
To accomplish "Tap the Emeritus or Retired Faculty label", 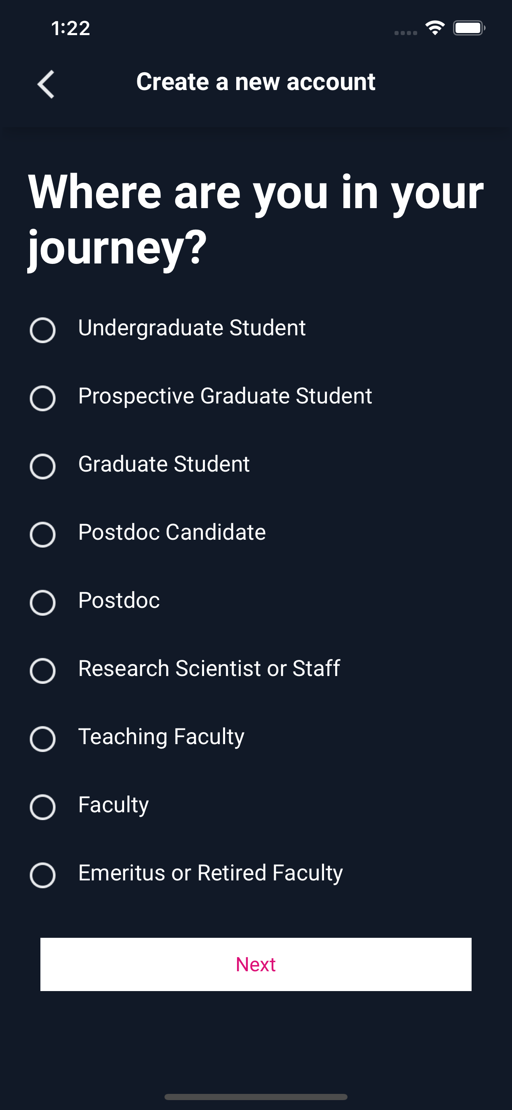I will (210, 873).
